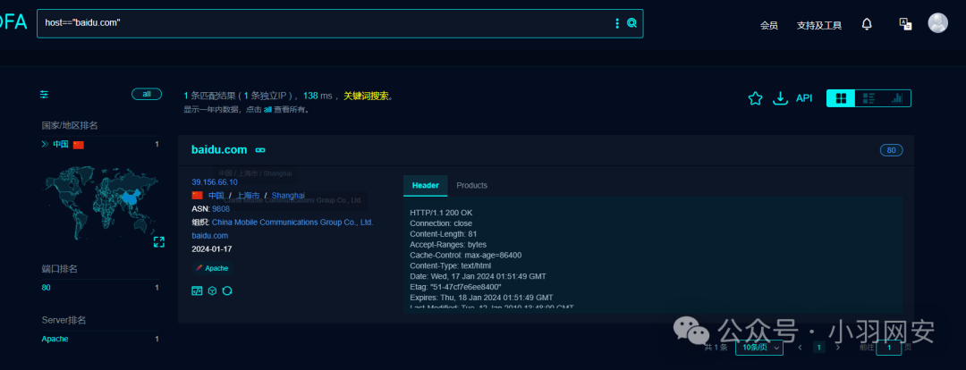This screenshot has width=966, height=370.
Task: Click the FOFA logo
Action: click(13, 22)
